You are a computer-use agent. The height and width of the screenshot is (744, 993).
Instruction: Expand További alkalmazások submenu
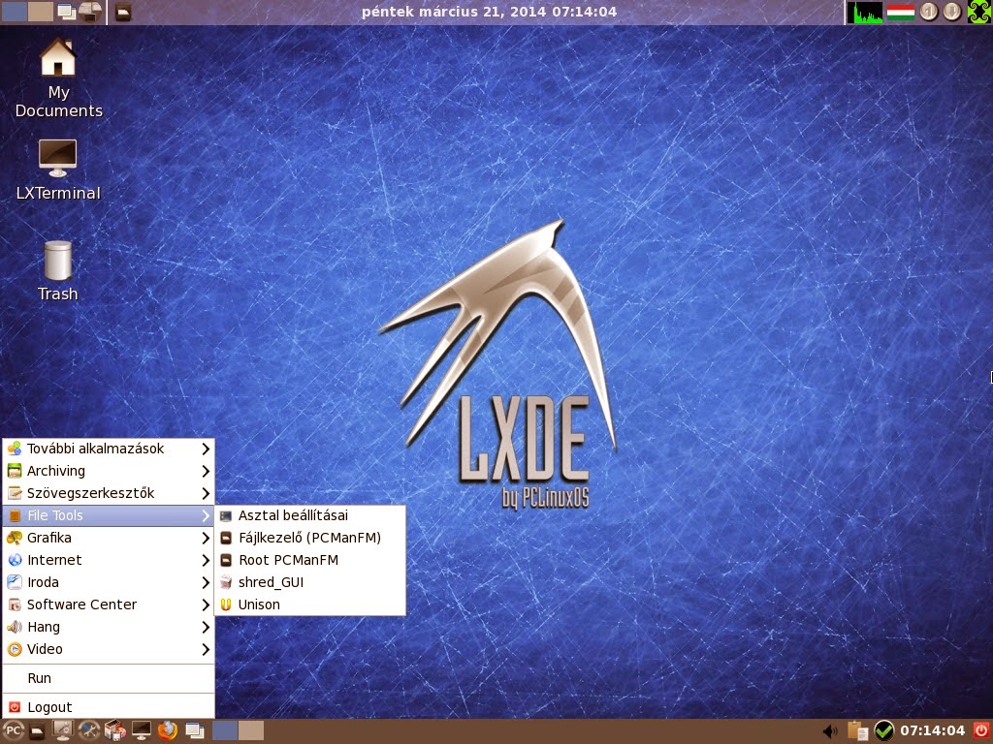pos(109,449)
